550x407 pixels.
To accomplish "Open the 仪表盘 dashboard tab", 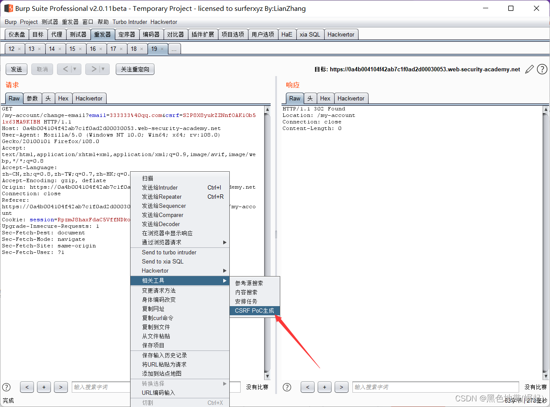I will click(17, 34).
